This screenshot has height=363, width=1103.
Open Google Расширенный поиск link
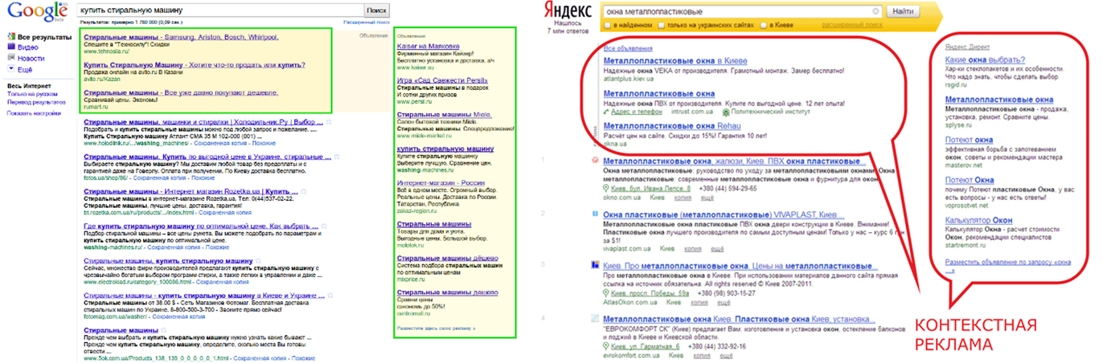366,23
